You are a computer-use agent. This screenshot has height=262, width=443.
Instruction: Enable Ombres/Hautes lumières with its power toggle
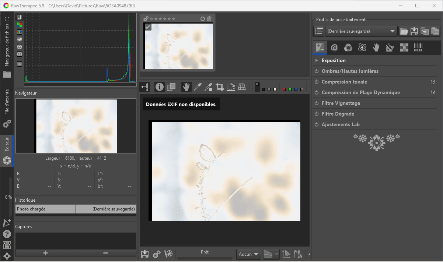coord(316,71)
